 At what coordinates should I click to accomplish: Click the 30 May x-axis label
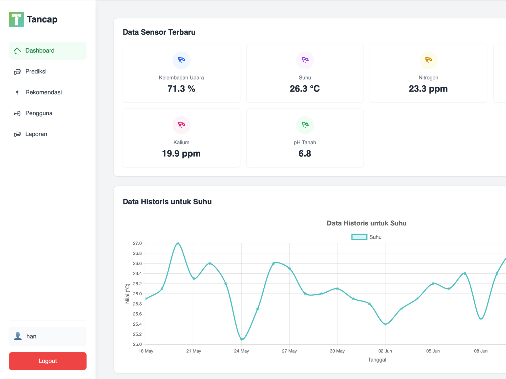coord(337,351)
